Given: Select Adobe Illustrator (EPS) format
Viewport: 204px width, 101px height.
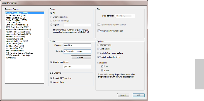Looking at the screenshot, I should [25, 15].
